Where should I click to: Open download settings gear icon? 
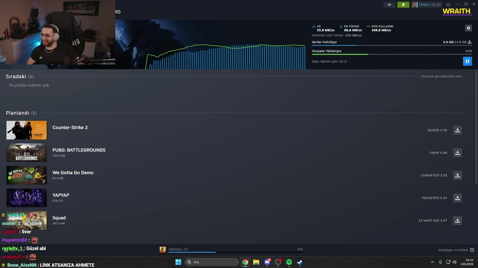468,28
